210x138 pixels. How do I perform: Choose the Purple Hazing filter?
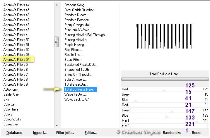coord(75,44)
